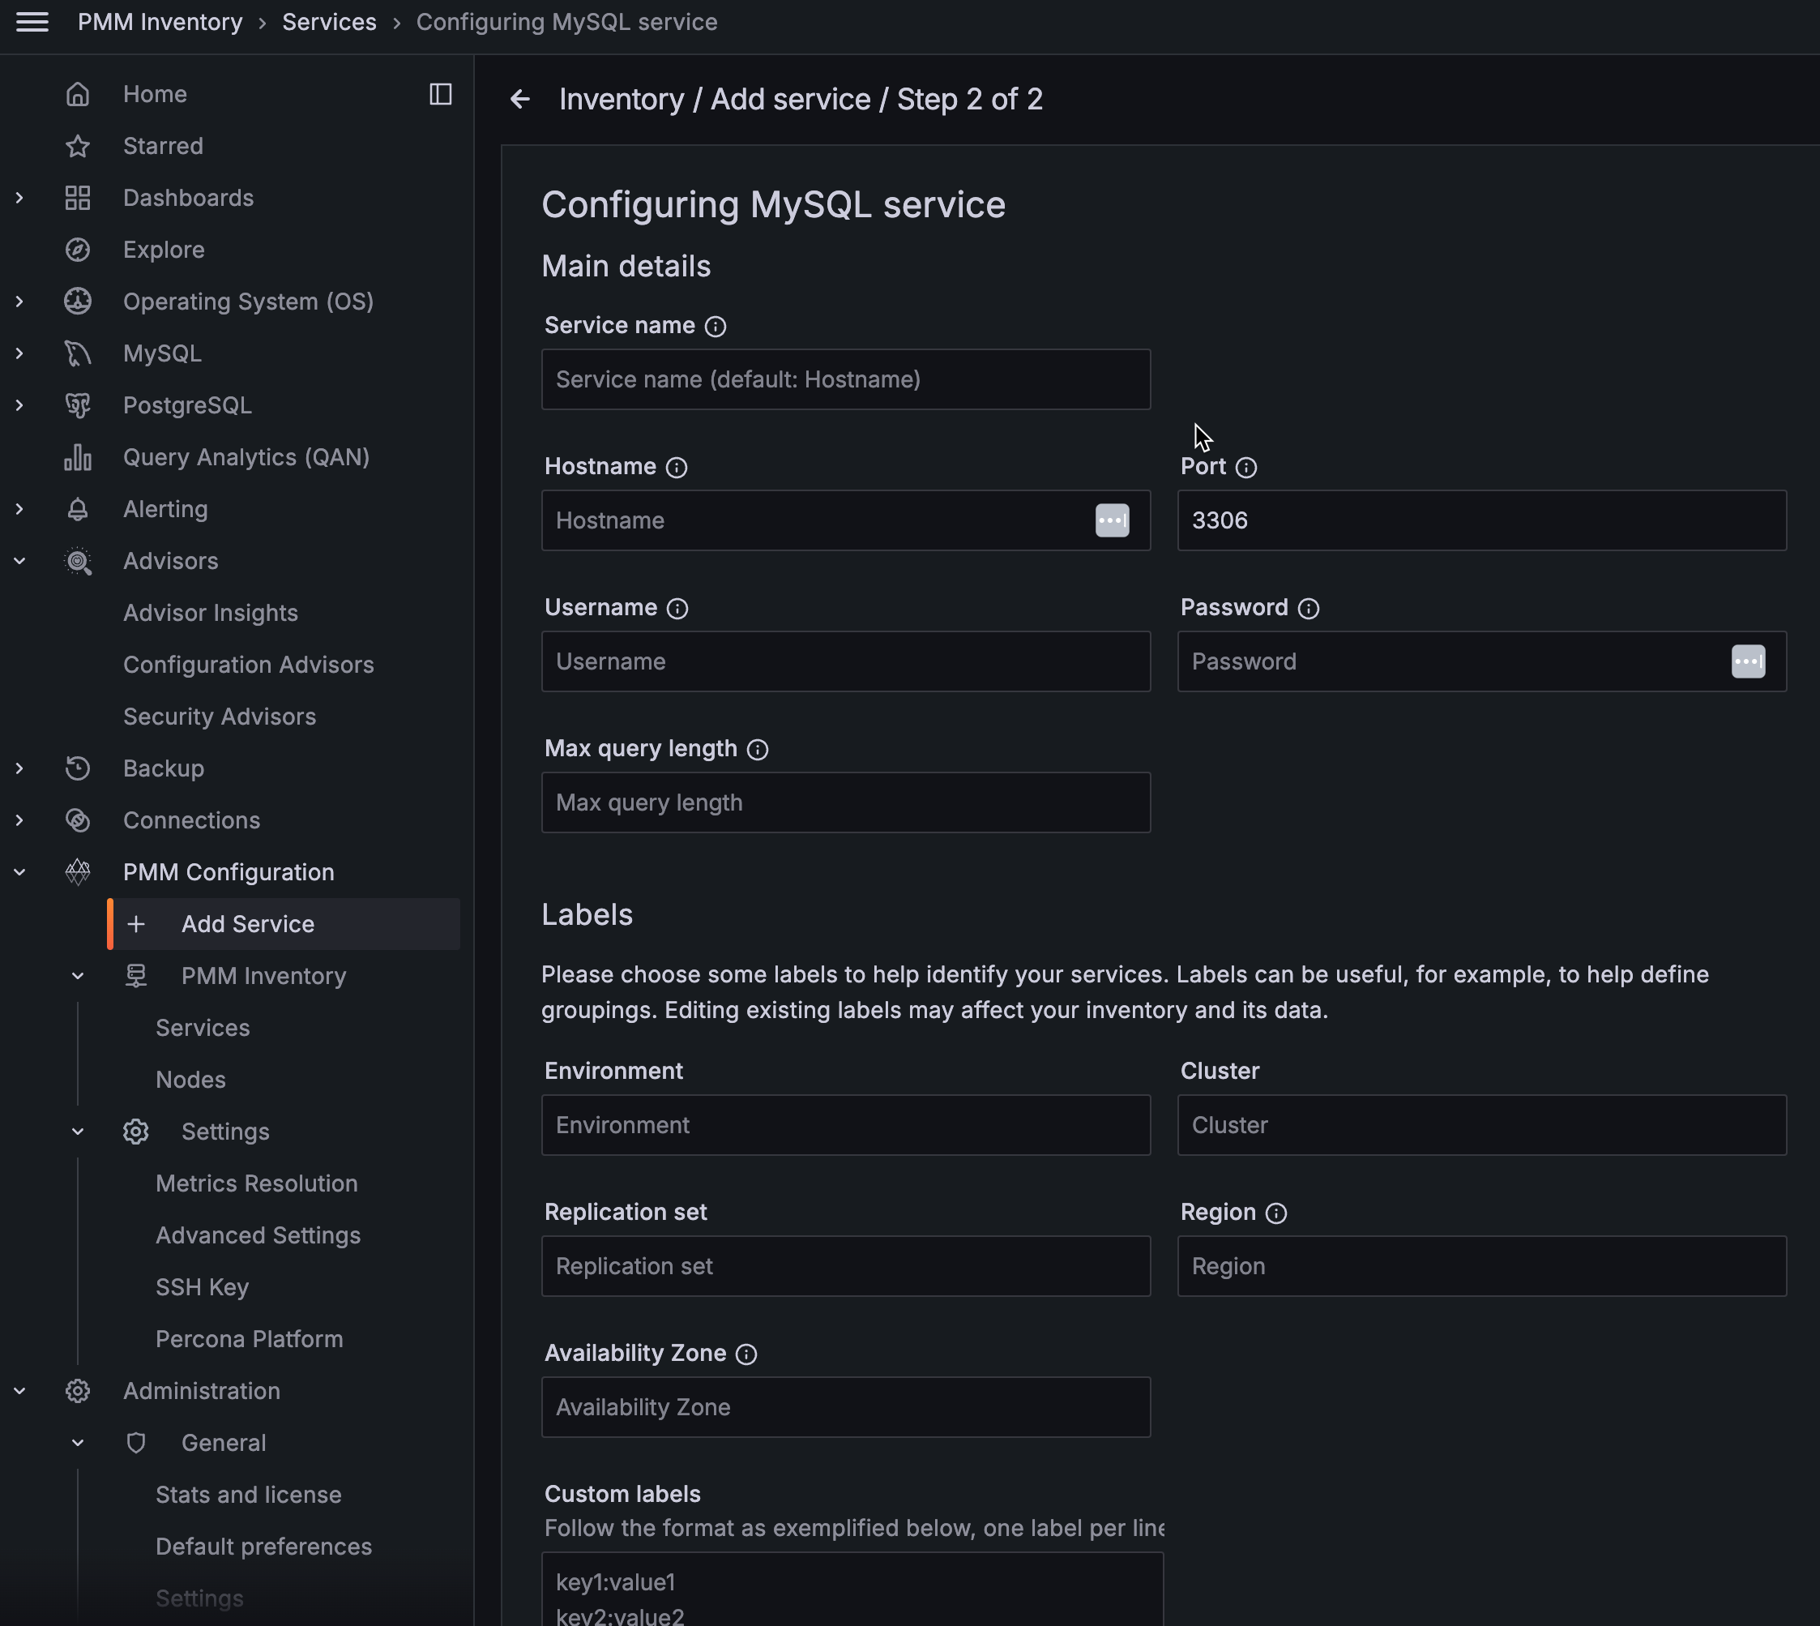
Task: Click the back arrow next to Inventory heading
Action: coord(521,99)
